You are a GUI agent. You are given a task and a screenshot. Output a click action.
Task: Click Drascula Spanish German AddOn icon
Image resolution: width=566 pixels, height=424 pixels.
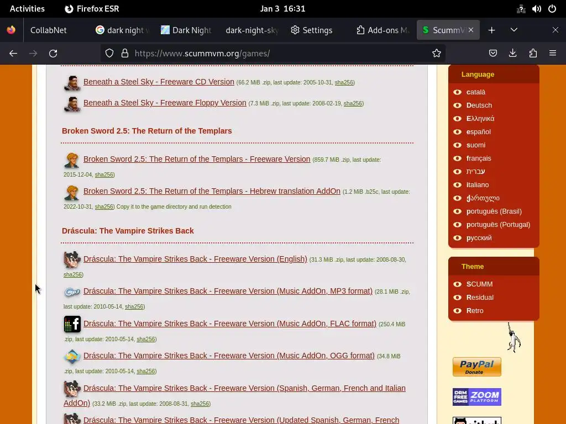(72, 389)
